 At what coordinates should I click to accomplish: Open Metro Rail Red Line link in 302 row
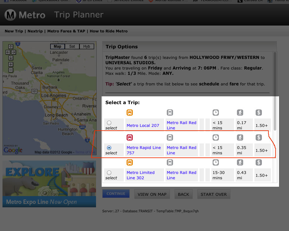[x=181, y=175]
